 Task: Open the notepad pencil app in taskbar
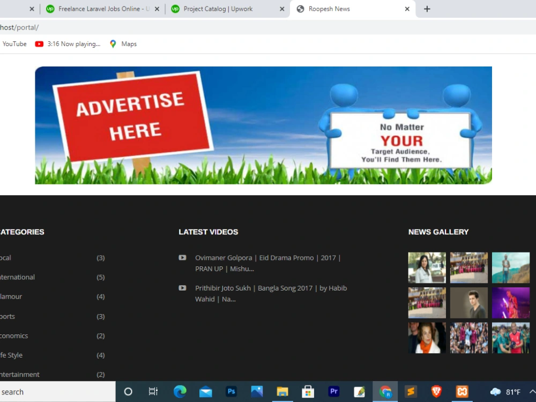point(359,392)
